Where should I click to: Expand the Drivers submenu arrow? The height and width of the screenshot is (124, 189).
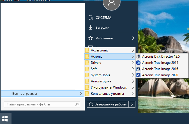133,63
